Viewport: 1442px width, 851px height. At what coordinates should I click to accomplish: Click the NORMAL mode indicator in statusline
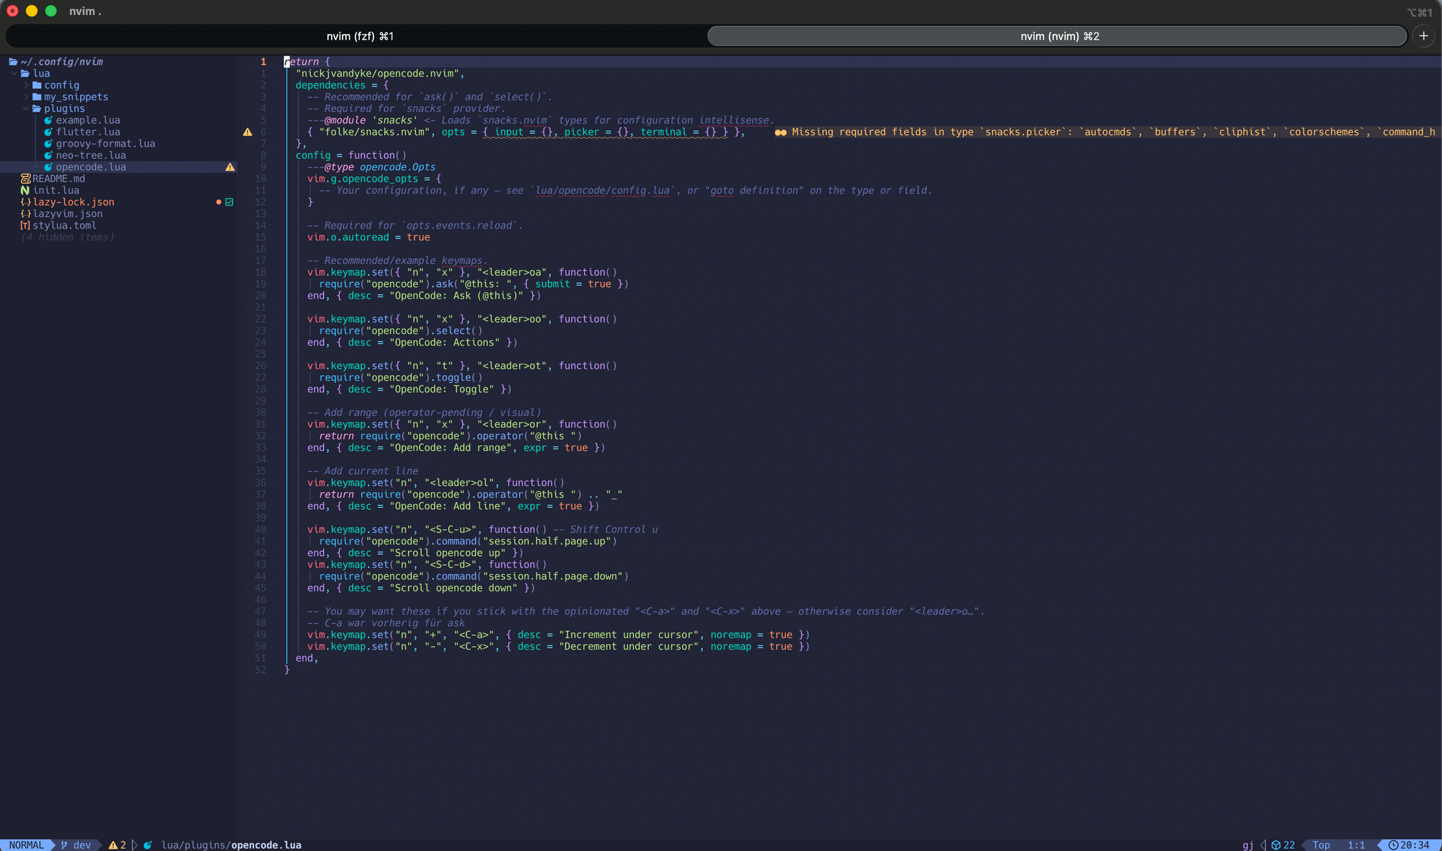click(27, 845)
